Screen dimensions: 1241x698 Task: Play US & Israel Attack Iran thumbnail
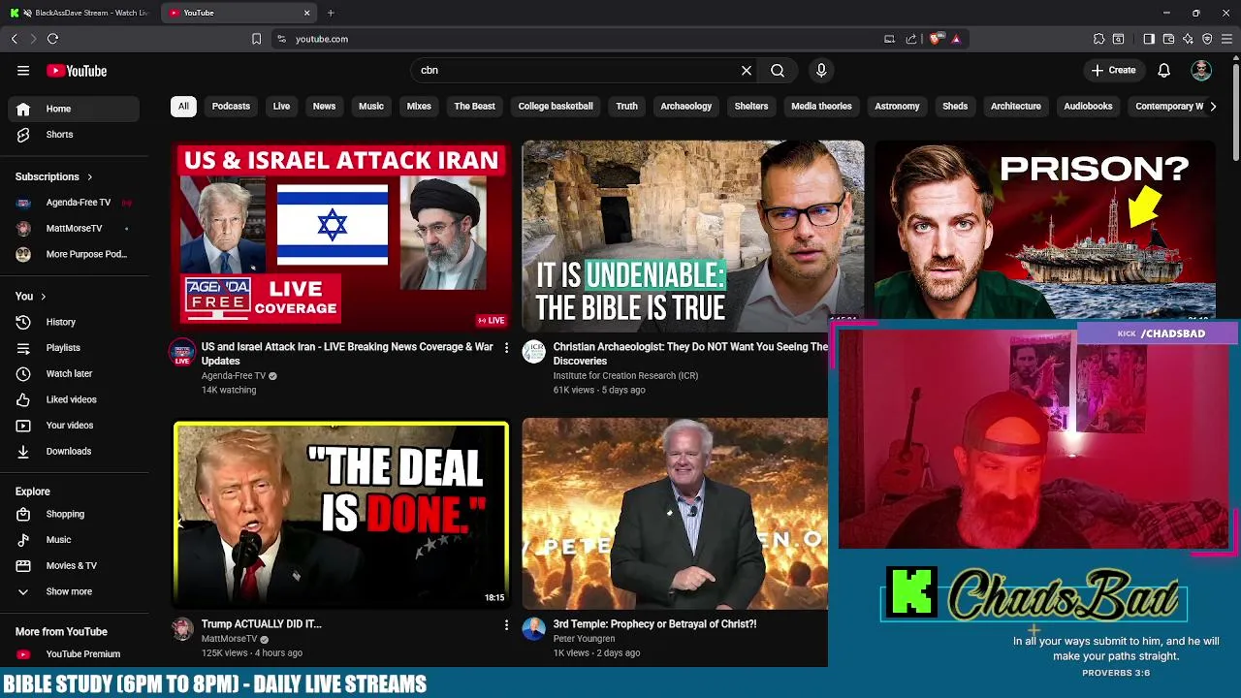(x=341, y=236)
